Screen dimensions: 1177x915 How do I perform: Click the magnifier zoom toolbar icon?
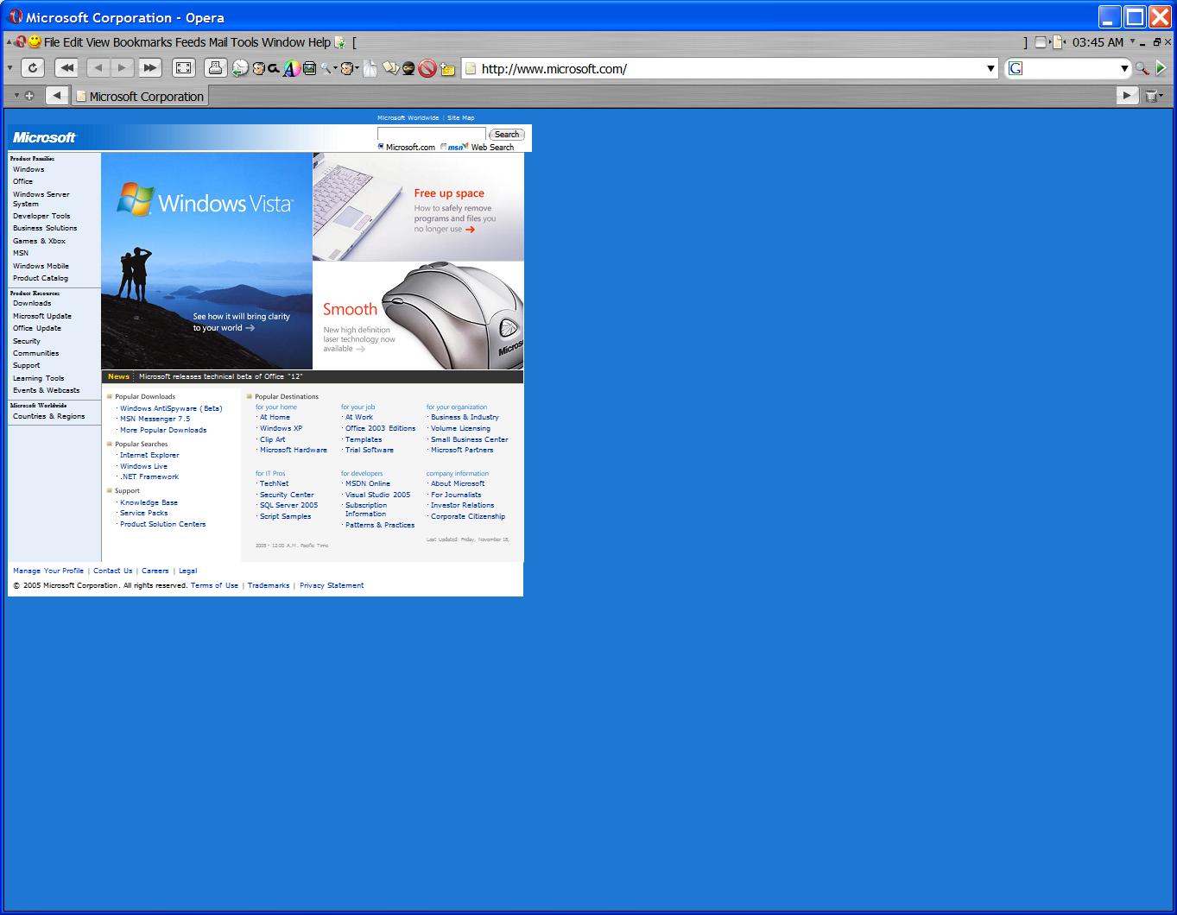pyautogui.click(x=326, y=69)
